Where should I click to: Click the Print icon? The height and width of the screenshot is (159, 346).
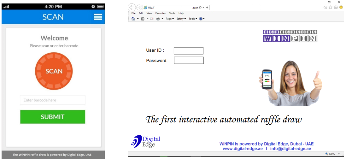[158, 19]
